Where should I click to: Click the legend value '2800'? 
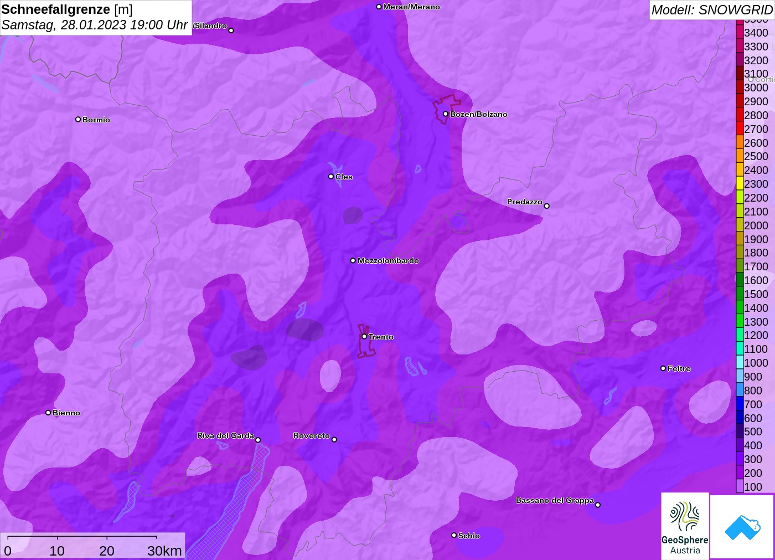tap(756, 115)
